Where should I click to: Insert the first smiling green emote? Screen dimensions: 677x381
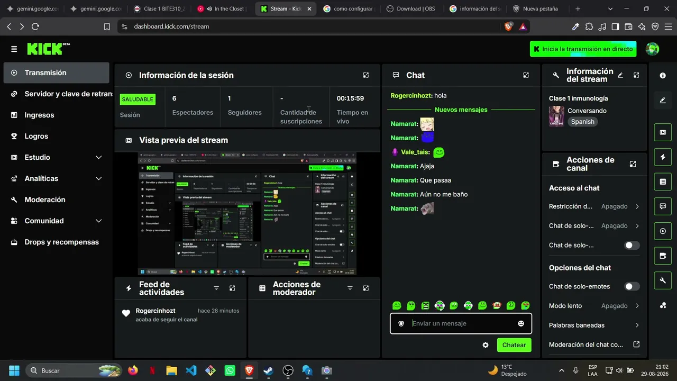coord(397,305)
